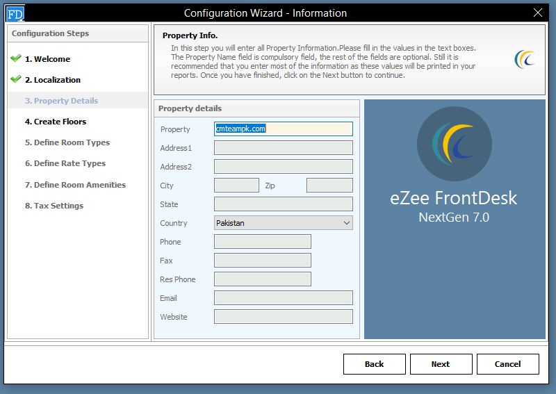Click into the Address2 field
This screenshot has width=556, height=394.
(x=284, y=166)
